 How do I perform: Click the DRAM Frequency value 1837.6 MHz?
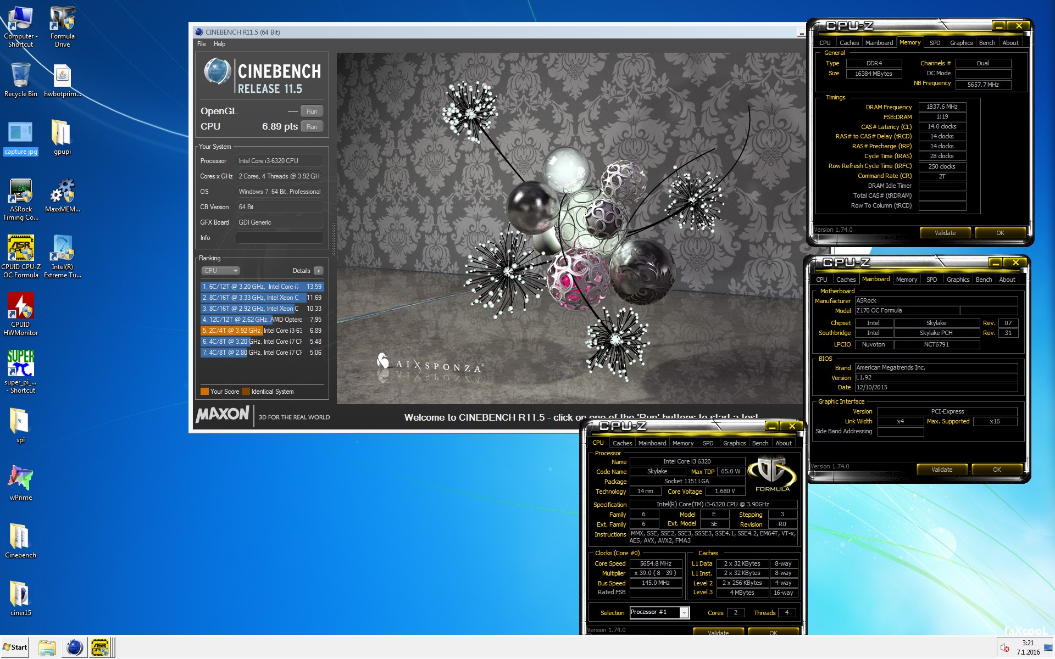942,107
